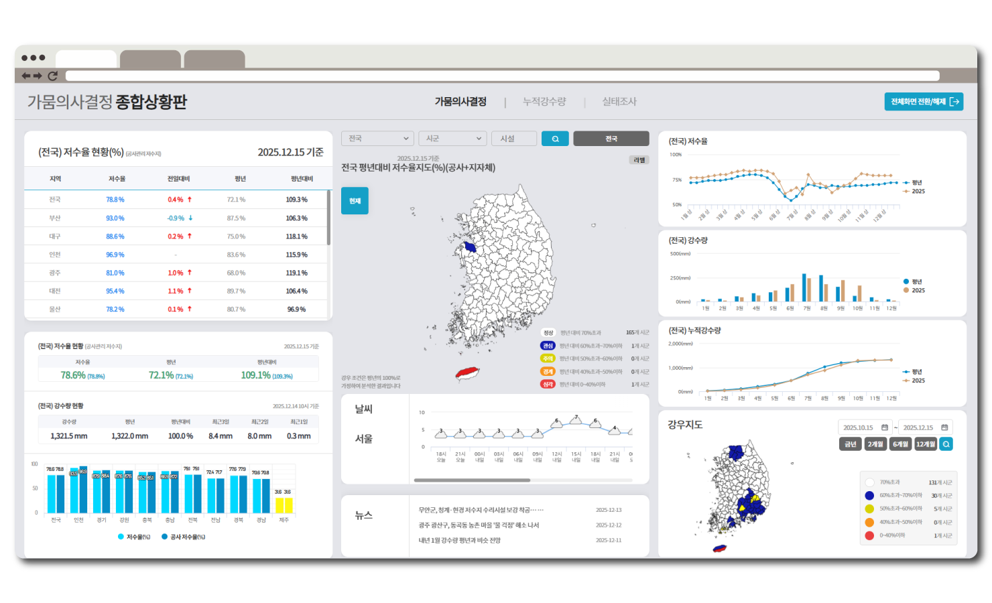The width and height of the screenshot is (992, 603).
Task: Expand the 시군 district dropdown
Action: (452, 139)
